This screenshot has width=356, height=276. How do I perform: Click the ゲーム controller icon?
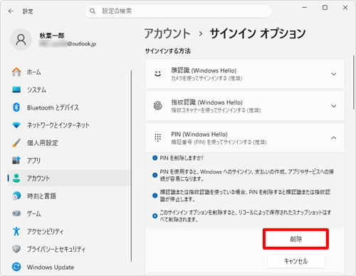pos(16,213)
